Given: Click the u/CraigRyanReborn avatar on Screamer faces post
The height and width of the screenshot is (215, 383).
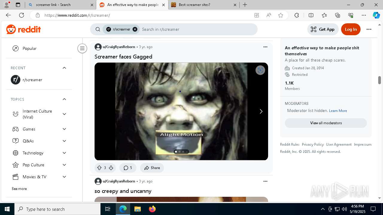Looking at the screenshot, I should coord(98,47).
